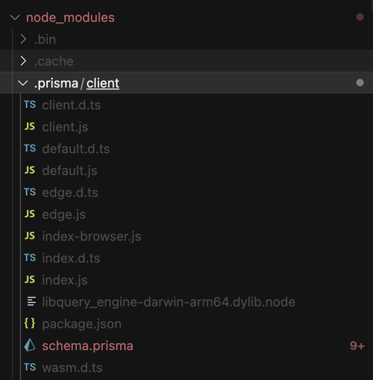Viewport: 373px width, 380px height.
Task: Click the Prisma triangle icon of schema.prisma
Action: [30, 345]
